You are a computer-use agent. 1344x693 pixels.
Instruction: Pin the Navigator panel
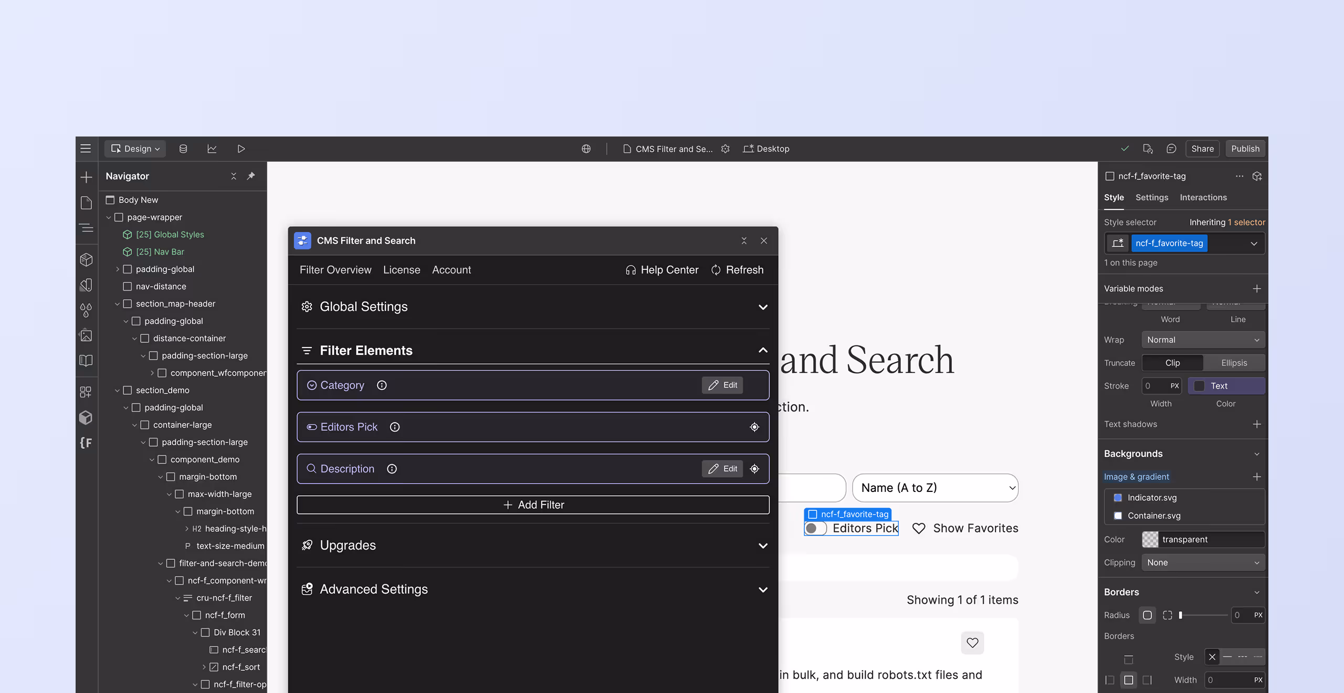(x=251, y=176)
